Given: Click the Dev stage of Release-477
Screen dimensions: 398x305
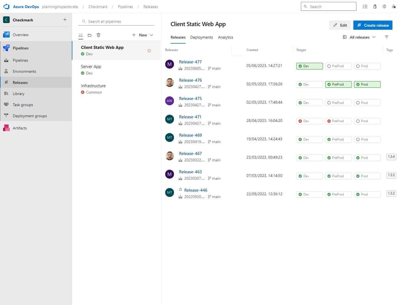Looking at the screenshot, I should click(x=310, y=66).
